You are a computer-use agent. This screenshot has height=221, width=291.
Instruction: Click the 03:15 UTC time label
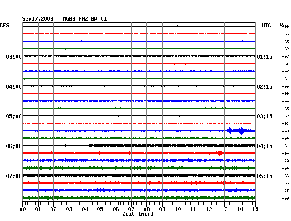click(265, 116)
